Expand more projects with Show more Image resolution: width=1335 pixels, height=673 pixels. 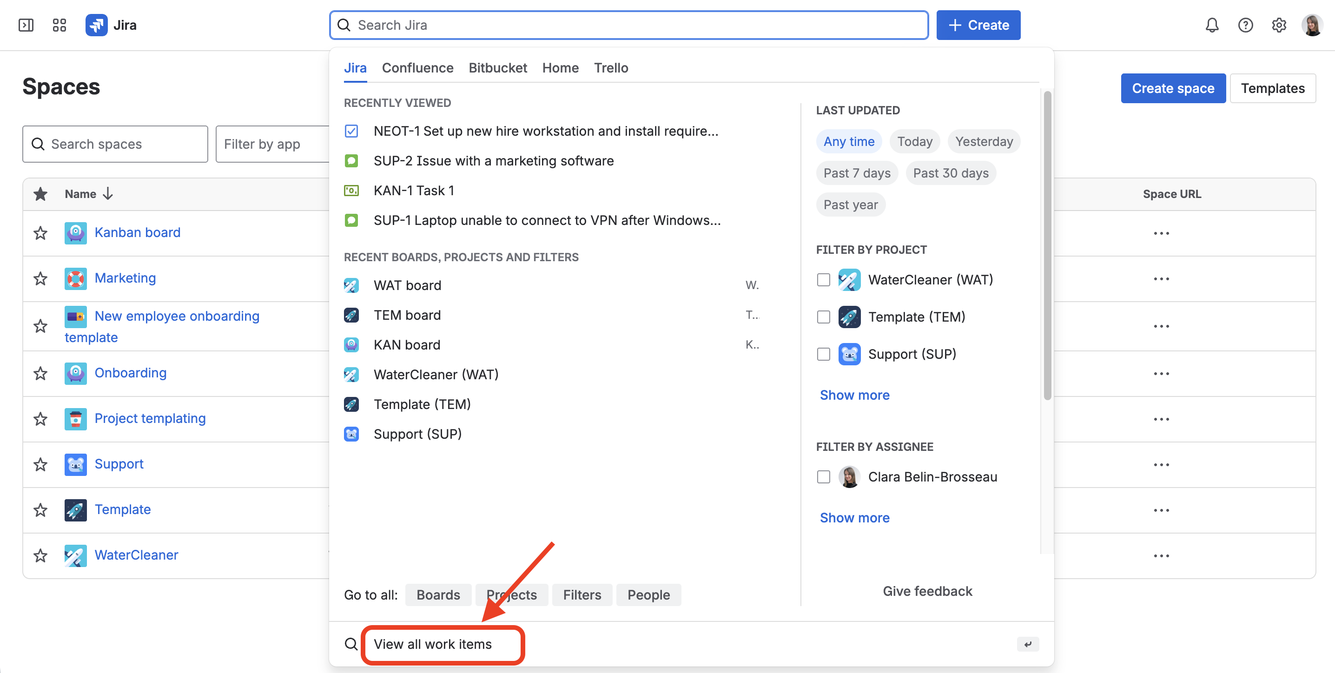point(854,395)
